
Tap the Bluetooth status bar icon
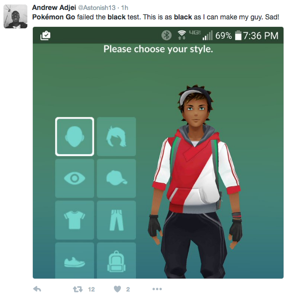click(x=166, y=35)
